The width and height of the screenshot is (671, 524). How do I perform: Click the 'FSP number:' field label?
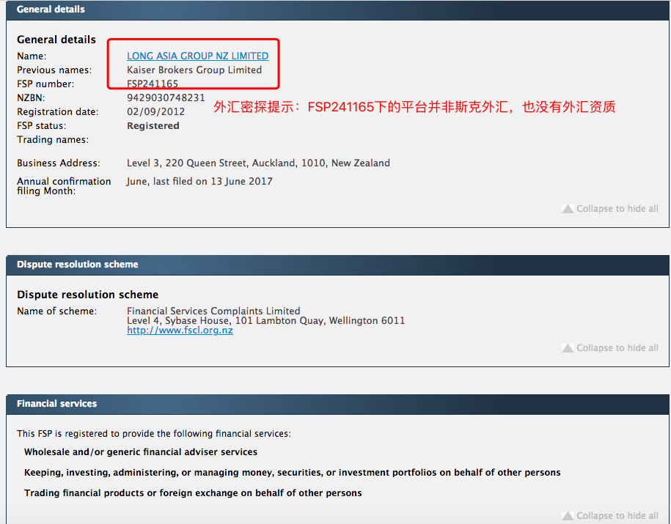(45, 84)
